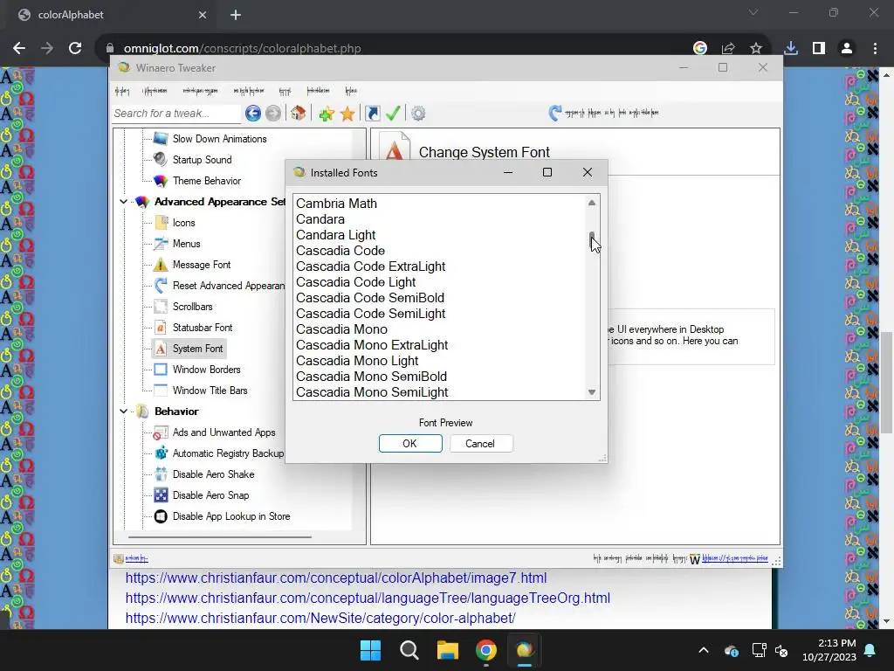Open the color-alphabet category link

coord(320,618)
